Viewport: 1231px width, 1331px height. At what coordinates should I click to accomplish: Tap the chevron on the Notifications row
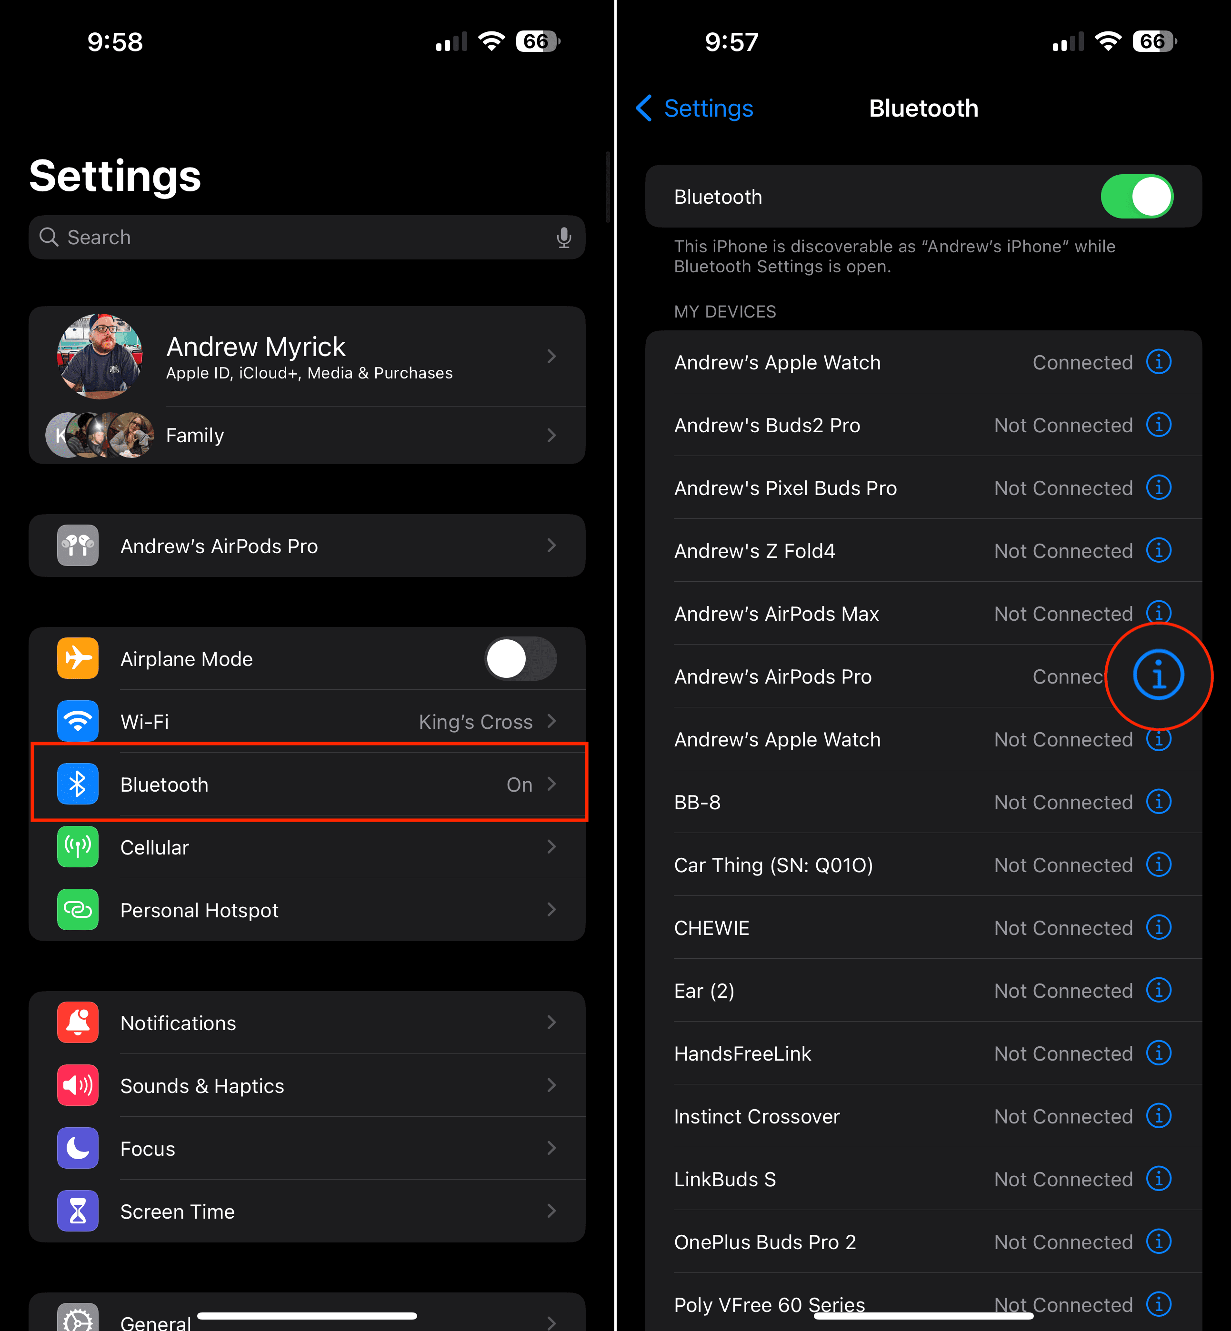point(551,1022)
